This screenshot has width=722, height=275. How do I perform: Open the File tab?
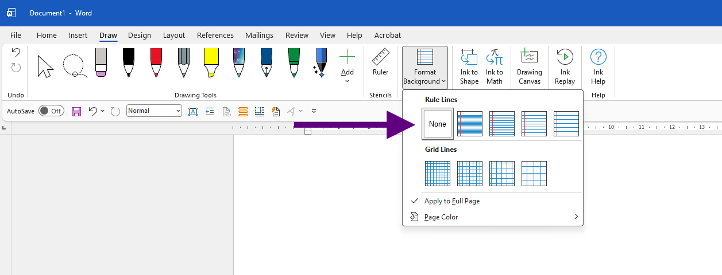(x=16, y=35)
